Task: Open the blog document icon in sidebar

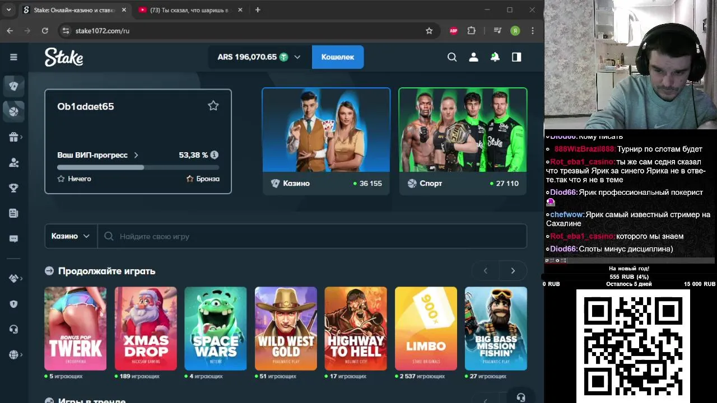Action: 13,213
